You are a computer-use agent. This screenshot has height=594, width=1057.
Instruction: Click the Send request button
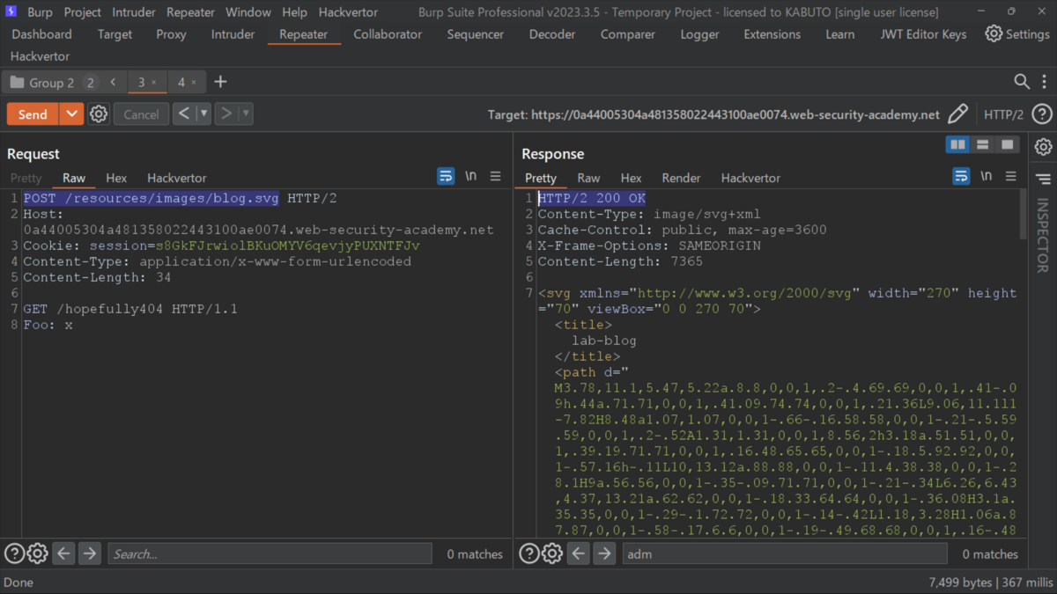tap(33, 114)
